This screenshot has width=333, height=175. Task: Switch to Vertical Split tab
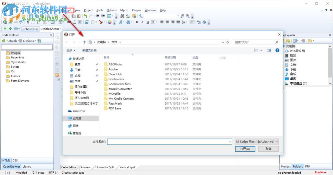[x=127, y=167]
